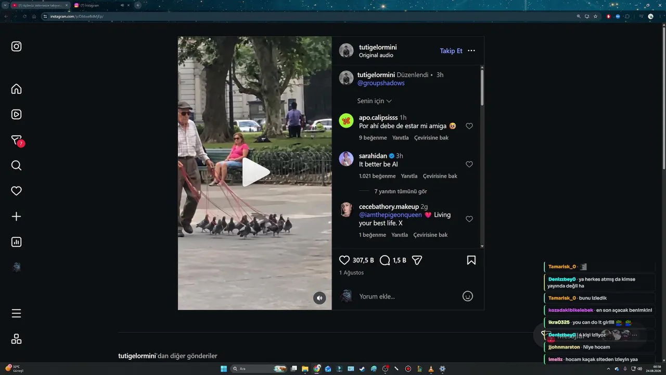Open the sidebar Search magnifier
This screenshot has height=375, width=666.
pyautogui.click(x=16, y=166)
